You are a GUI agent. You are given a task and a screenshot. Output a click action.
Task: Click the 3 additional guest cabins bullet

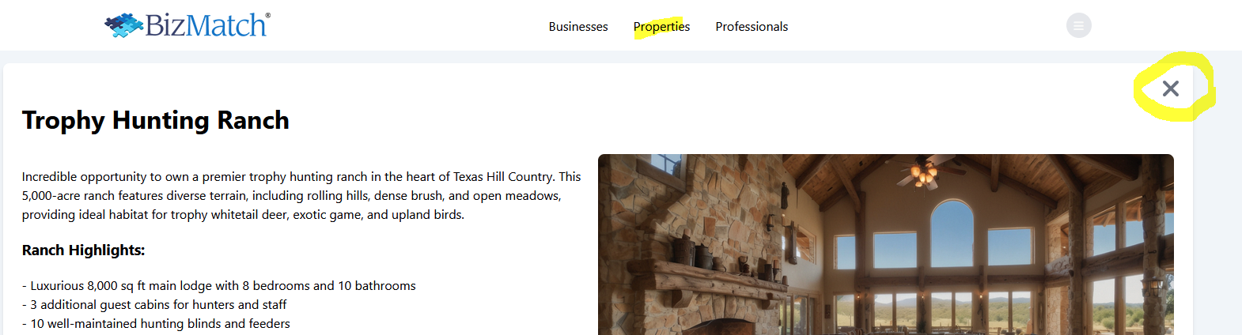tap(154, 305)
